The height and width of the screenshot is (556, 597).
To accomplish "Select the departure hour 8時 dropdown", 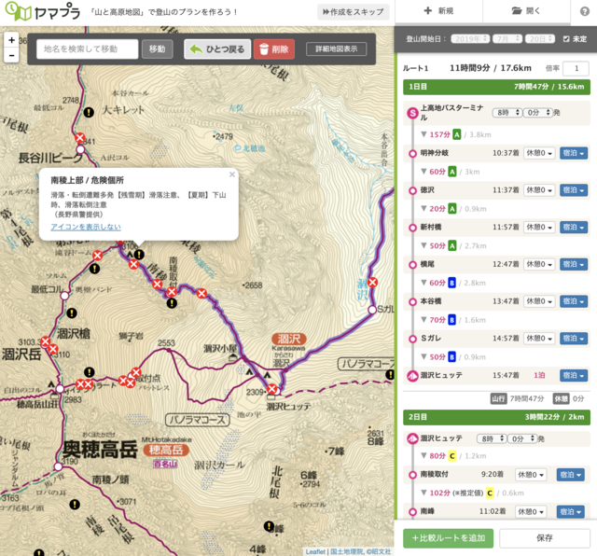I will 507,112.
